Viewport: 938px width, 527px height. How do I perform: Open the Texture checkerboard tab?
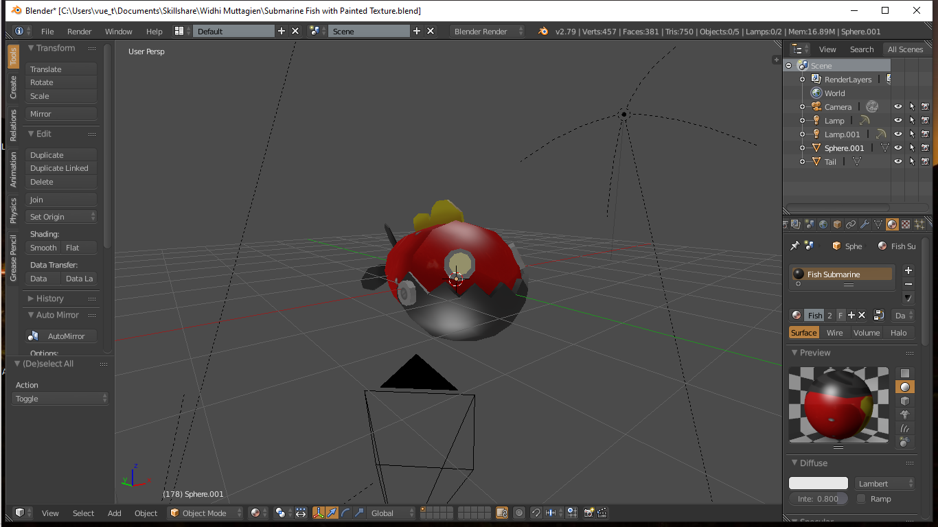pyautogui.click(x=906, y=224)
